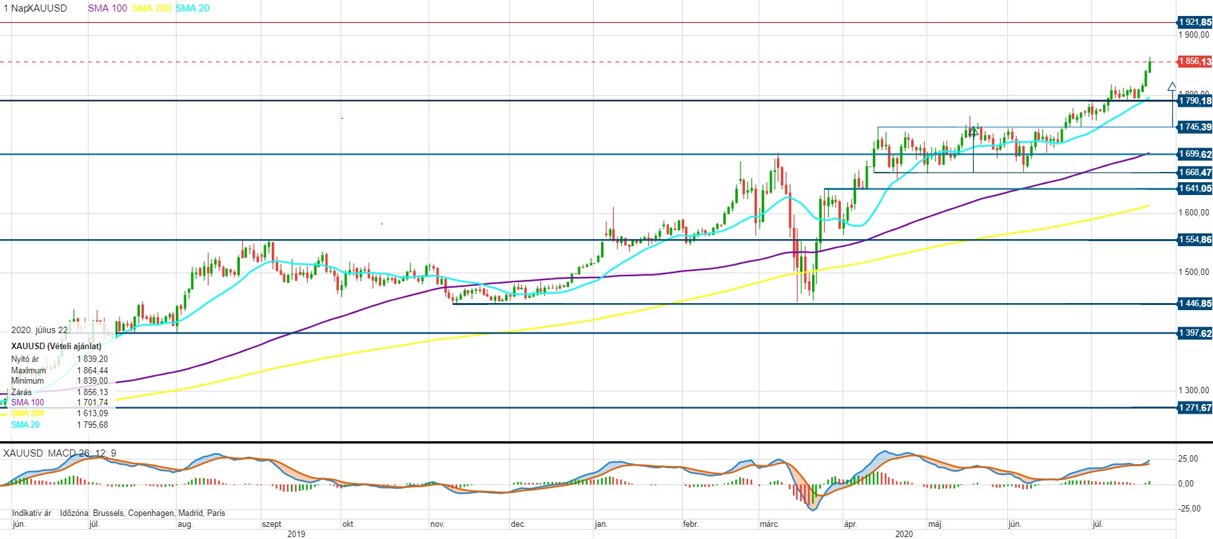Click the 0,00 MACD axis label
Viewport: 1213px width, 539px height.
[1186, 484]
